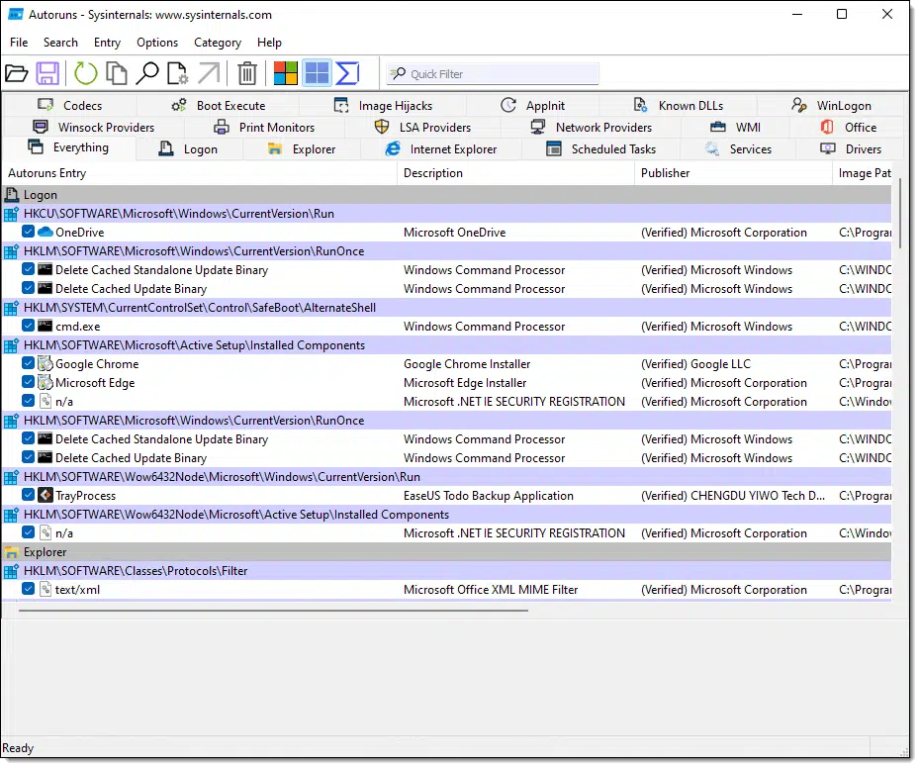Uncheck the OneDrive entry checkbox
The width and height of the screenshot is (920, 768).
click(x=28, y=232)
